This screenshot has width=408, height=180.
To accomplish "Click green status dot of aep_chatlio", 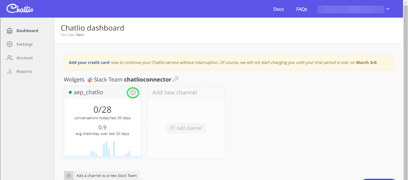I will click(70, 92).
